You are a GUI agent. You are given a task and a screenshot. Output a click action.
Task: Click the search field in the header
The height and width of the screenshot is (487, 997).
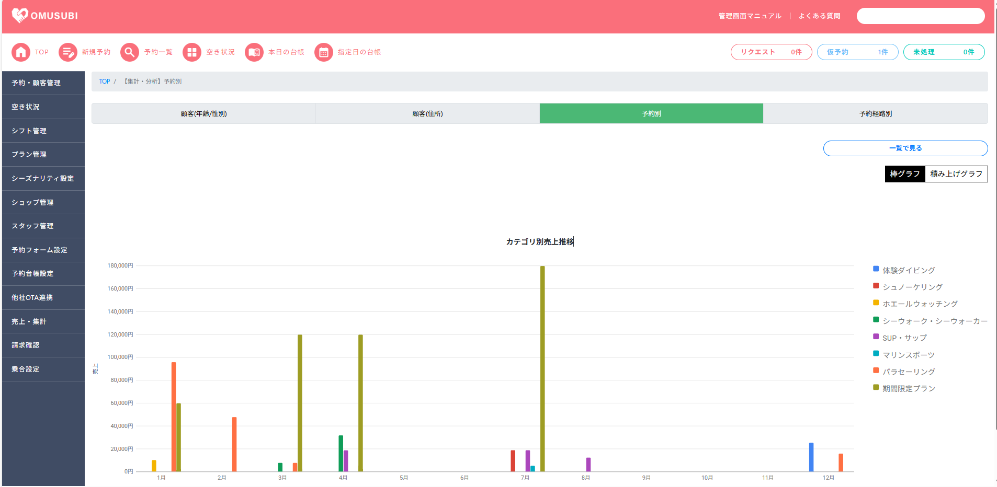point(920,16)
